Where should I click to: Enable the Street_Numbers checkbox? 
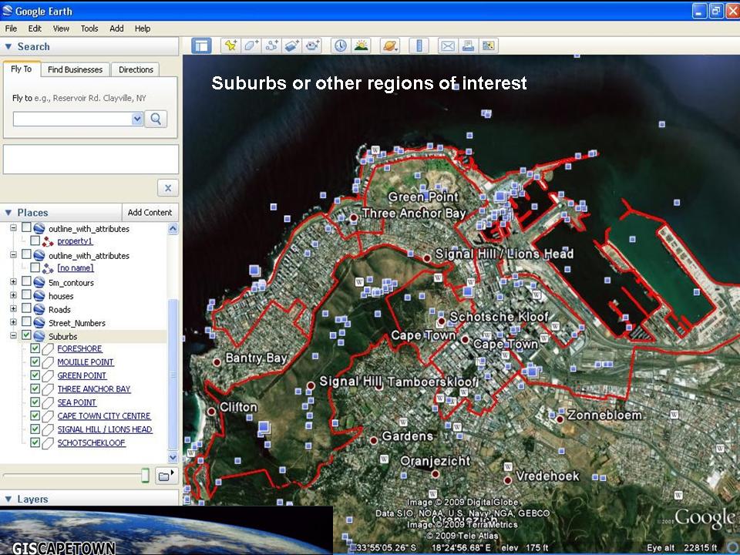[26, 322]
